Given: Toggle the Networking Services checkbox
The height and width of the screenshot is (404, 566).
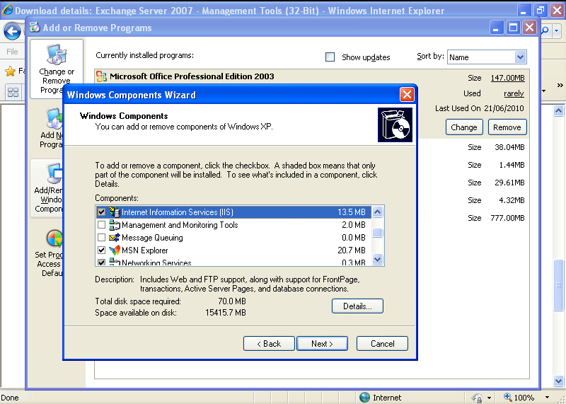Looking at the screenshot, I should coord(101,262).
